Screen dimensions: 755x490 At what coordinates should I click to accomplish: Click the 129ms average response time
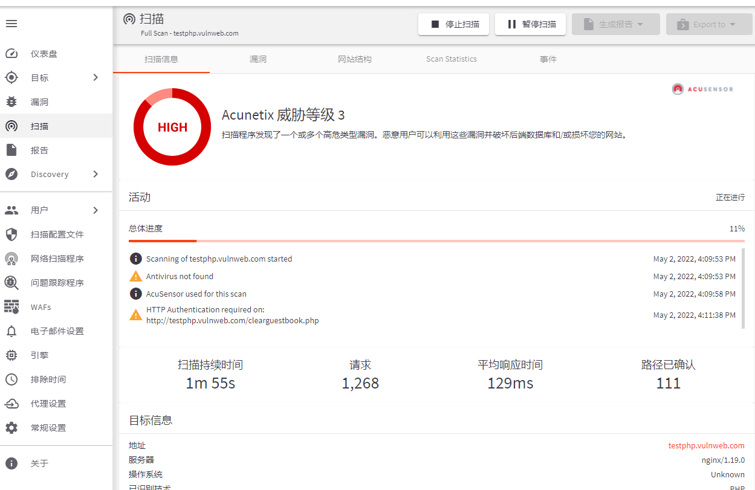tap(510, 383)
